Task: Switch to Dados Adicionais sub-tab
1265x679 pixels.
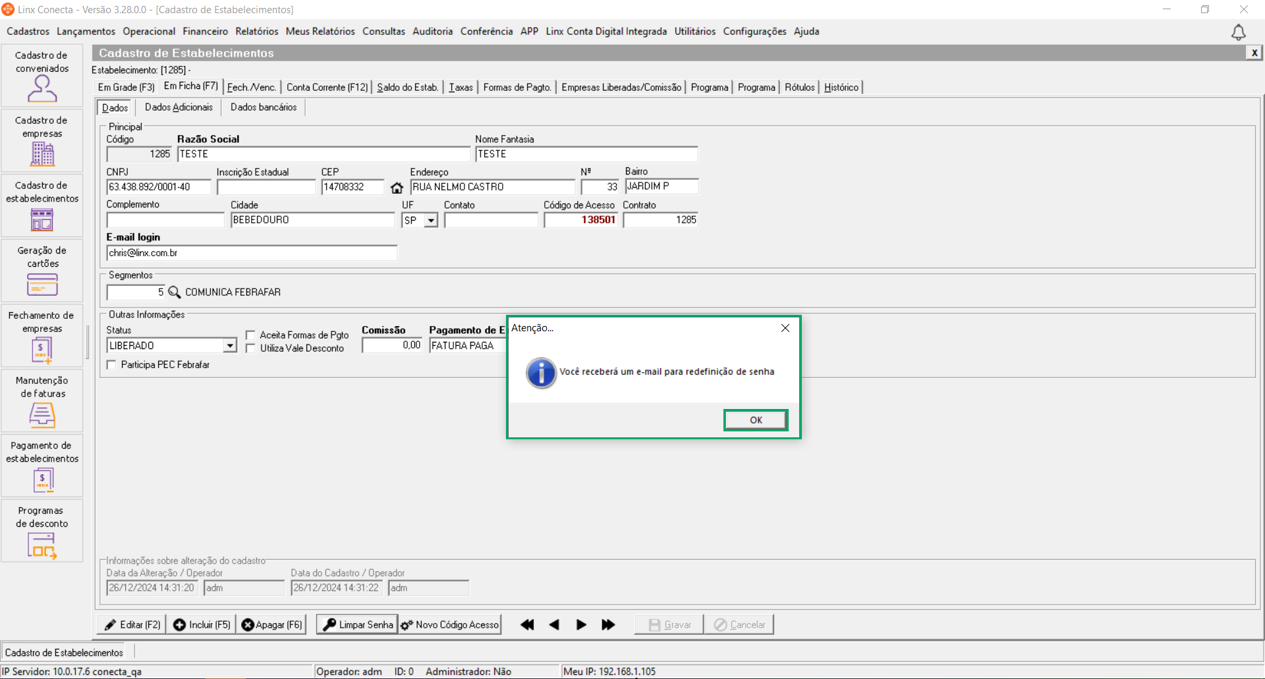Action: pyautogui.click(x=179, y=107)
